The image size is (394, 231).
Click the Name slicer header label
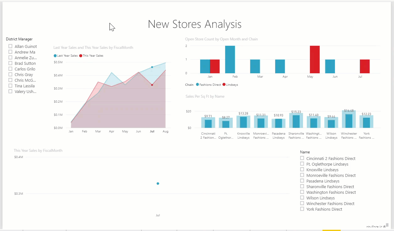tap(305, 152)
